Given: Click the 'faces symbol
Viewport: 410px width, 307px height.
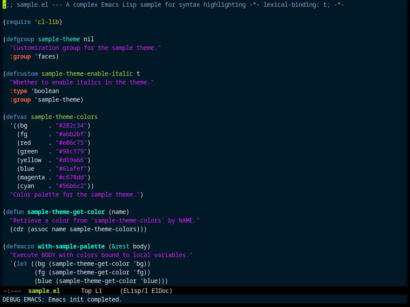Looking at the screenshot, I should 45,56.
